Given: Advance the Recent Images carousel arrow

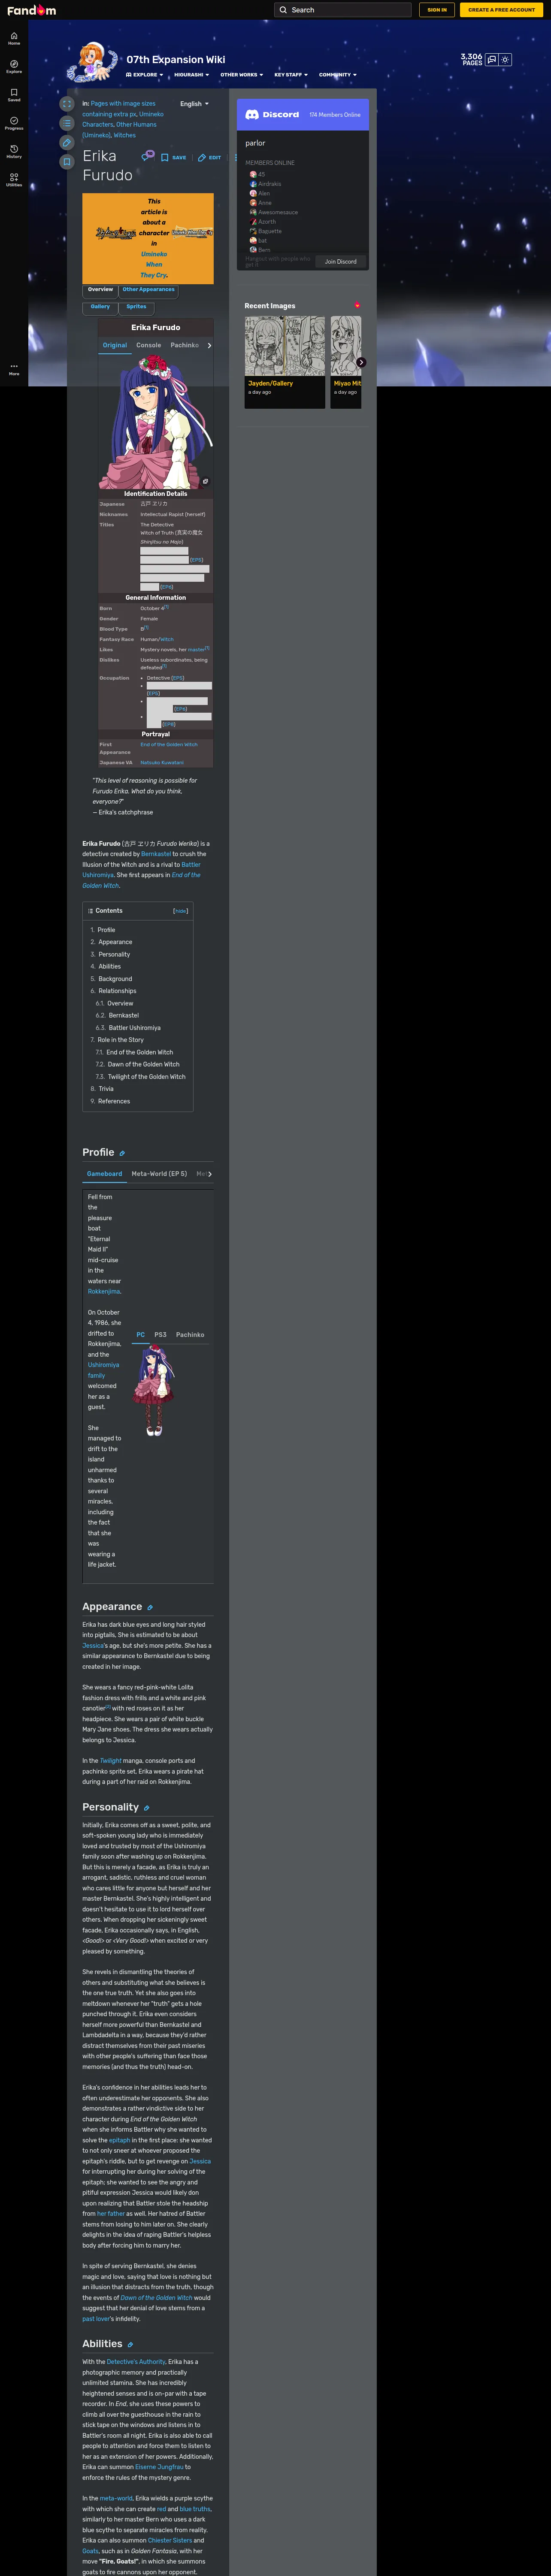Looking at the screenshot, I should [361, 362].
